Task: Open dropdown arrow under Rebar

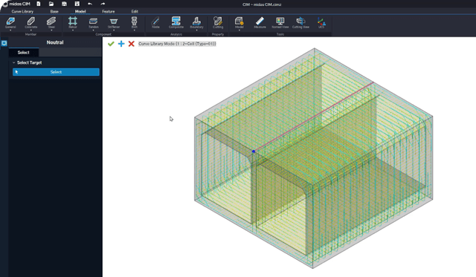Action: (73, 30)
